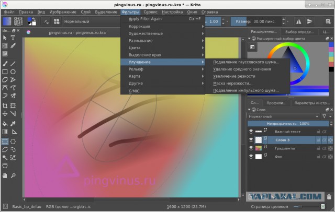Toggle lock on the Градиенты layer
335x212 pixels.
(318, 148)
